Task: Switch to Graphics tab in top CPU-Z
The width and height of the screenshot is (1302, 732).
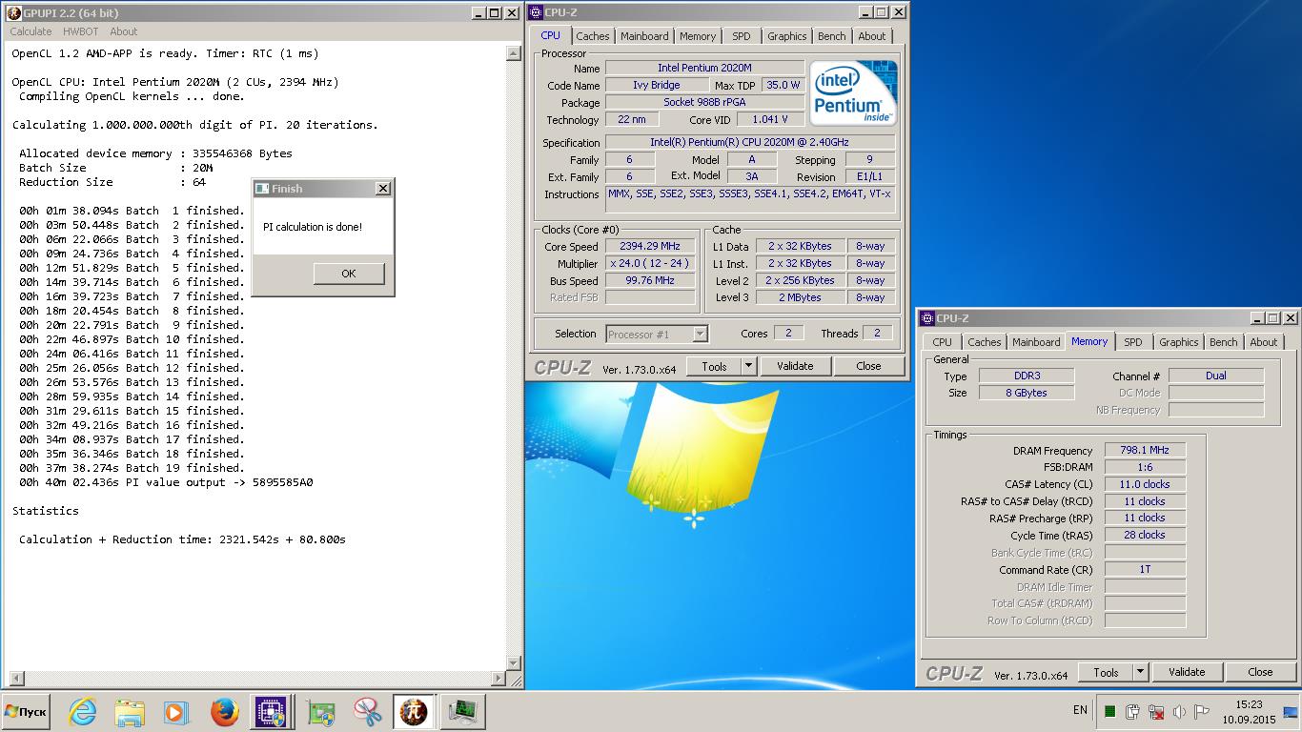Action: (787, 36)
